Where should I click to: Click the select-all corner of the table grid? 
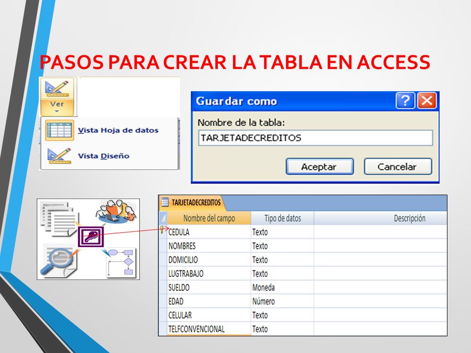[163, 218]
